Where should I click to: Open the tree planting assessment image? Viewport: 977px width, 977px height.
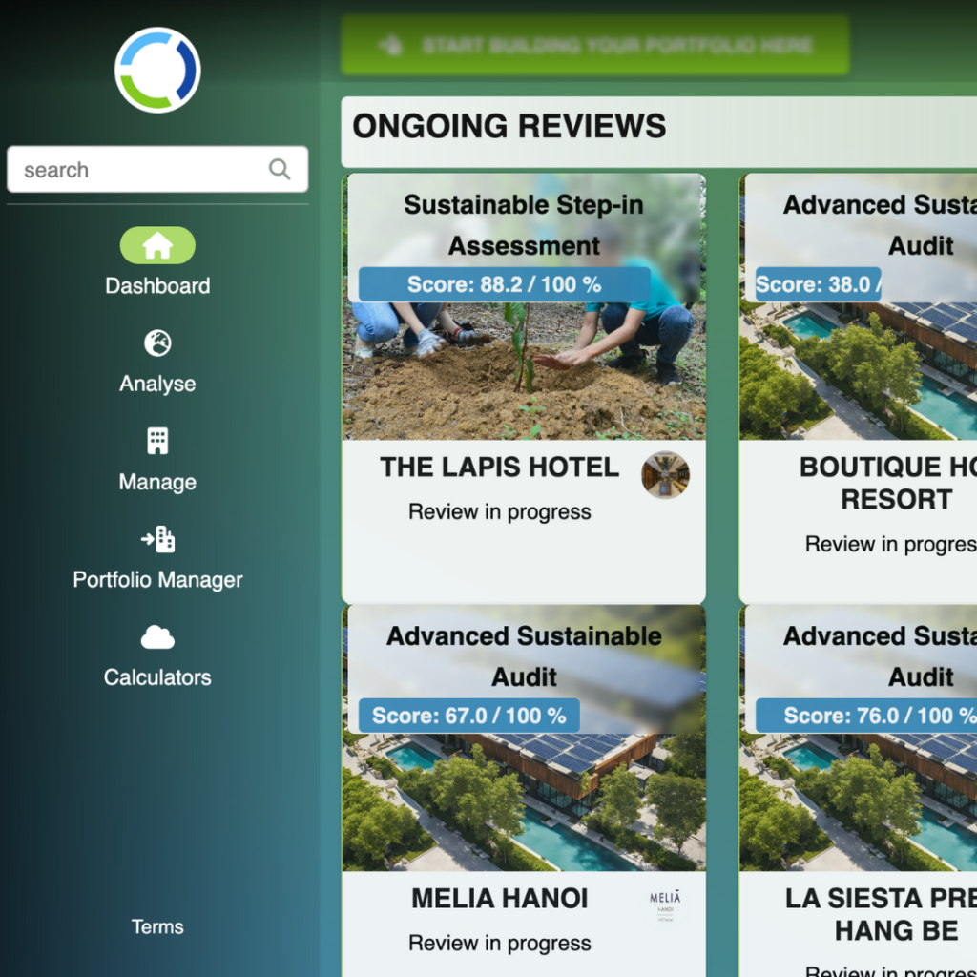pyautogui.click(x=524, y=372)
